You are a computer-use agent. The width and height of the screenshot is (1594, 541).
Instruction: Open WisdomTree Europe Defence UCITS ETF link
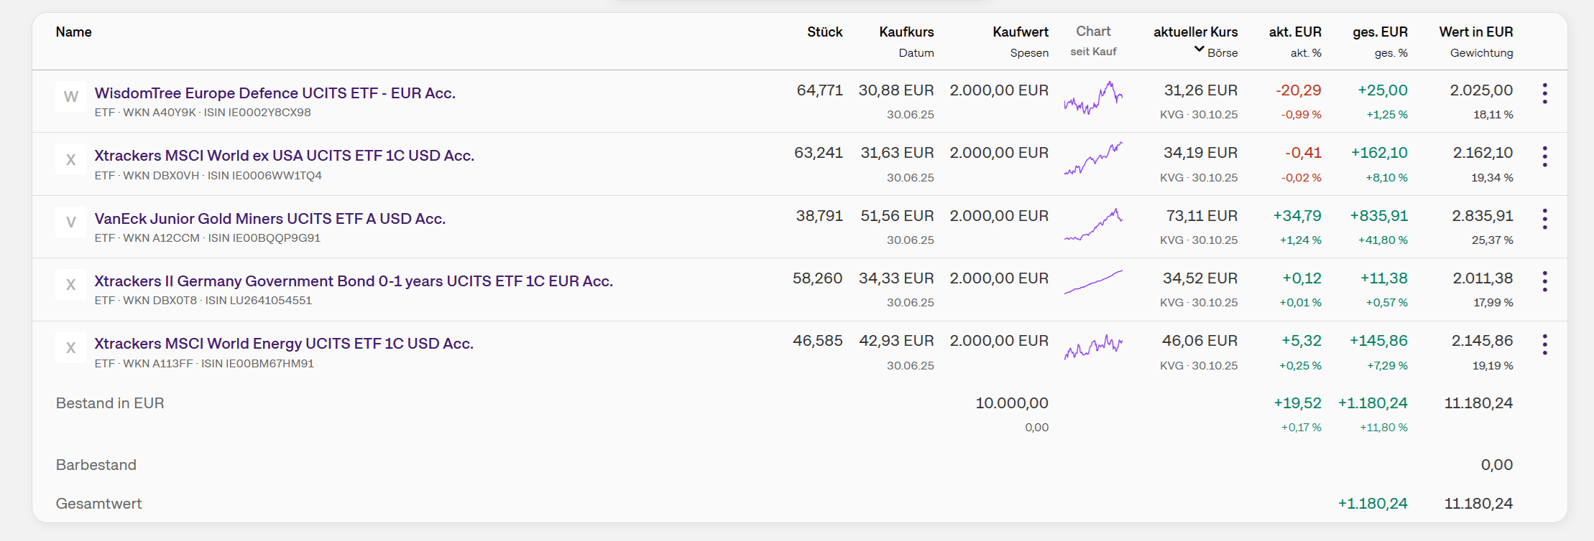tap(275, 93)
